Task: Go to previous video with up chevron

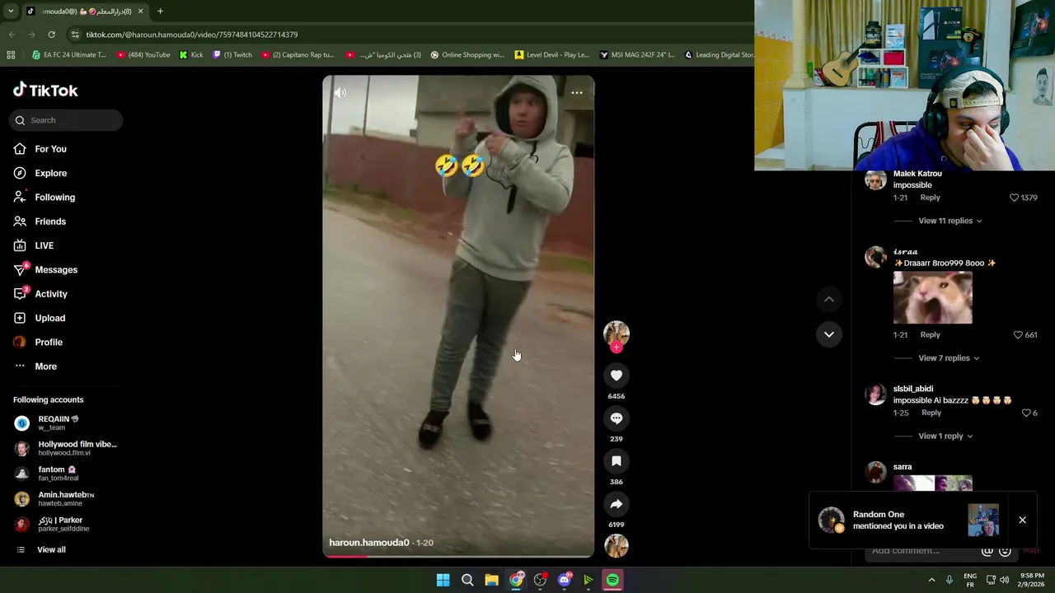Action: [x=829, y=300]
